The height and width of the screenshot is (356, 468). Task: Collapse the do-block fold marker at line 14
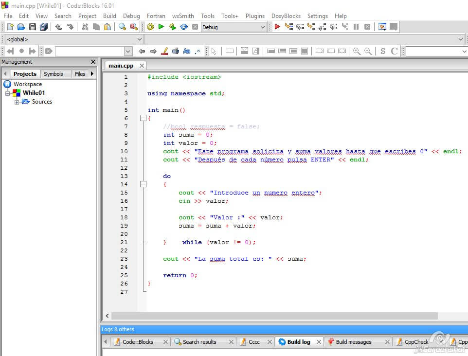pos(143,184)
